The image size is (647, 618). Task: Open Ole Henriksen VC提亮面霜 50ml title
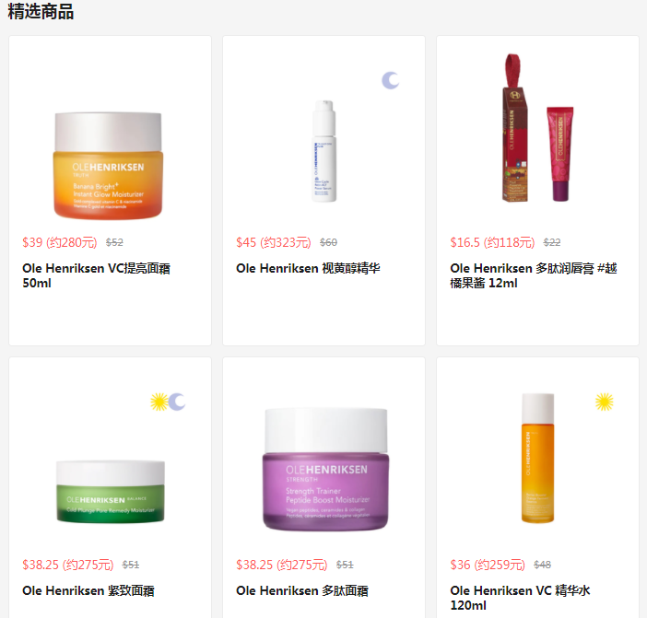click(96, 275)
